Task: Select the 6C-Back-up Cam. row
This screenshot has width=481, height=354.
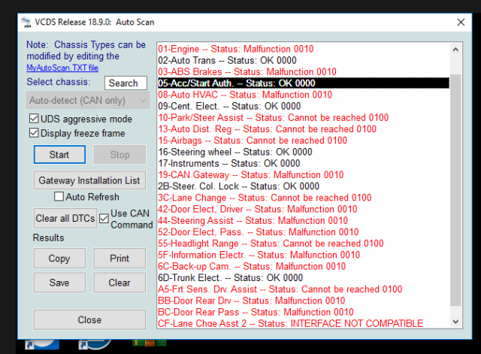Action: coord(304,266)
